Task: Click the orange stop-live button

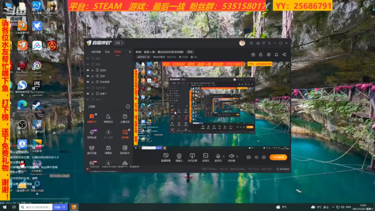Action: click(x=278, y=157)
